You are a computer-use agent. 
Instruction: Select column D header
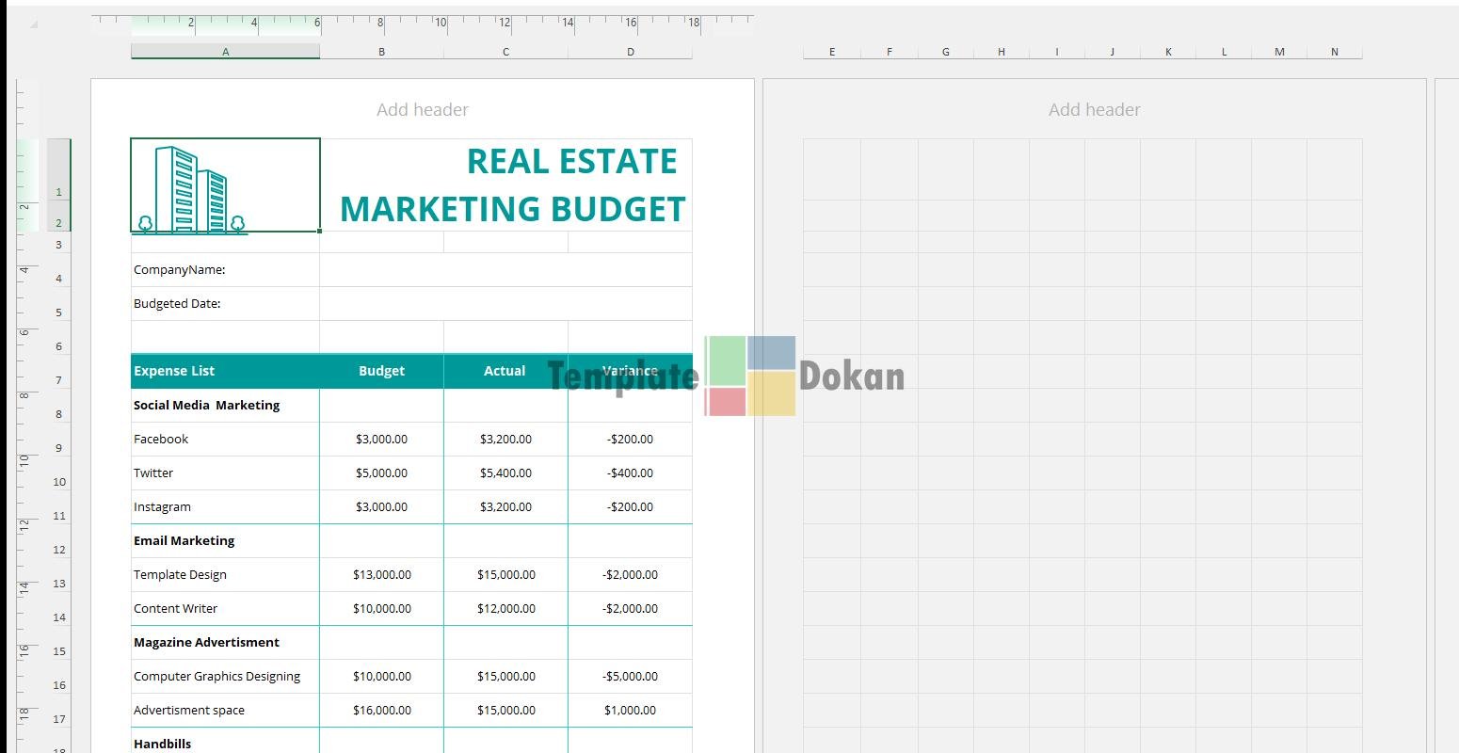(630, 52)
